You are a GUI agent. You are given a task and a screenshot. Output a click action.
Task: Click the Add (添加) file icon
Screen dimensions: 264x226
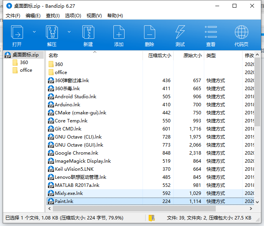click(119, 32)
